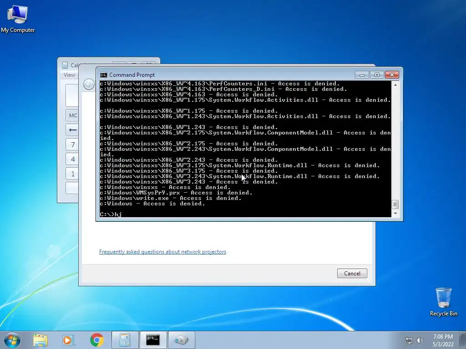The height and width of the screenshot is (349, 466).
Task: Close the Command Prompt window
Action: pos(392,75)
